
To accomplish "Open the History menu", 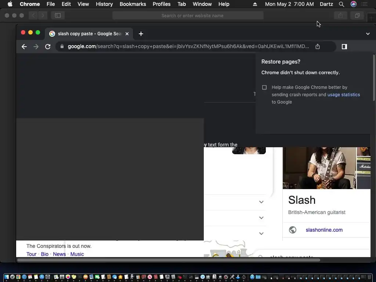I will click(104, 4).
